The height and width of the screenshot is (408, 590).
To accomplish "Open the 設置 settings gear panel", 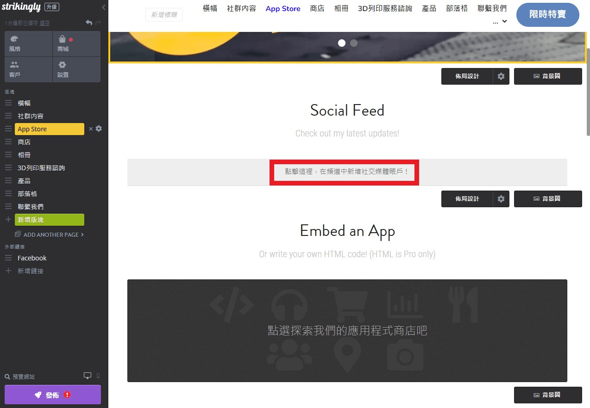I will pos(76,69).
